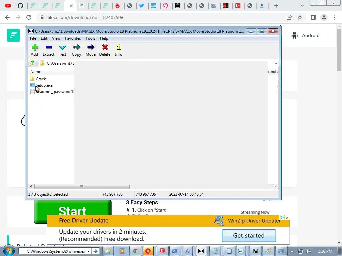The width and height of the screenshot is (342, 256).
Task: Click the FileCR logo on webpage
Action: [13, 35]
